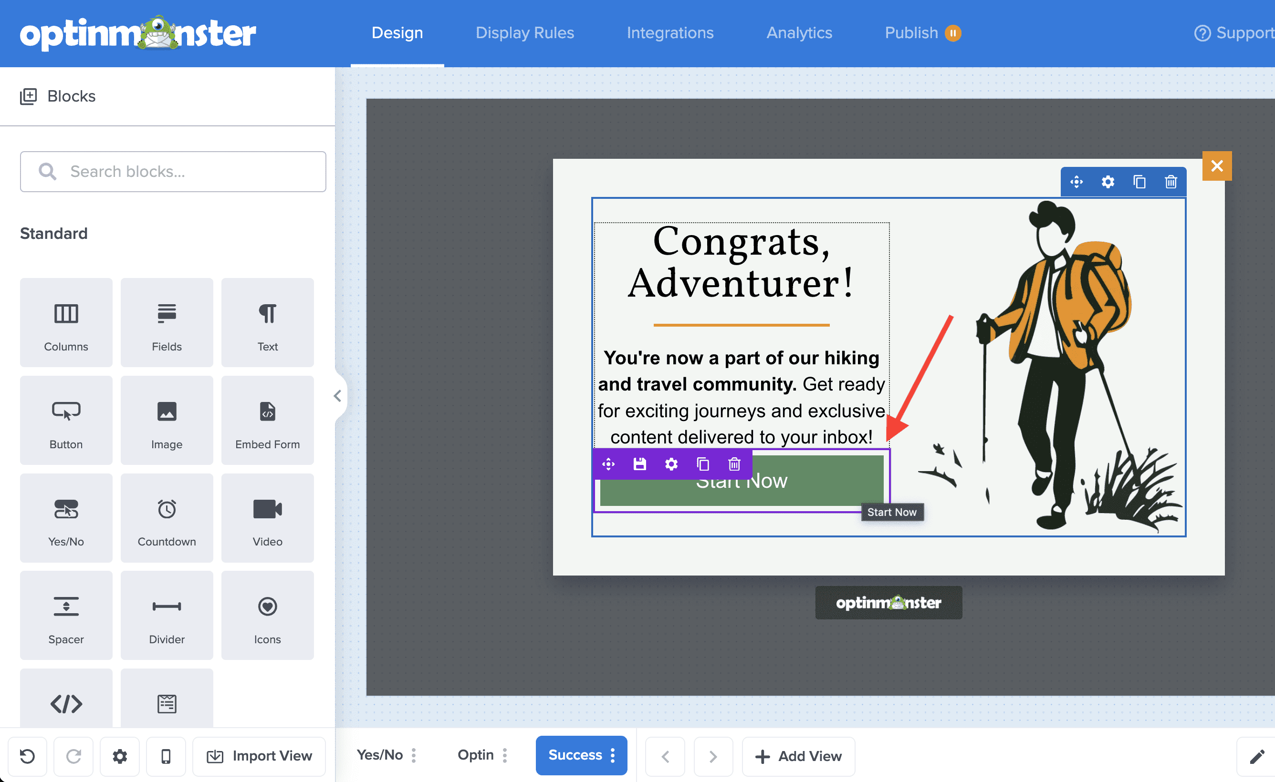
Task: Open the Yes/No view options menu
Action: point(413,755)
